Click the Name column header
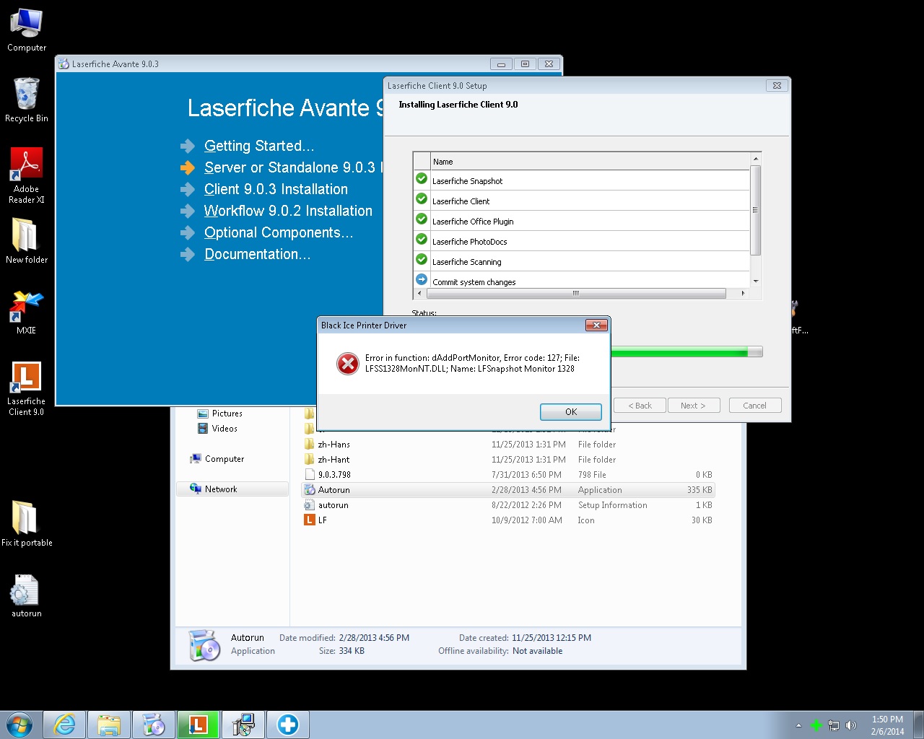Viewport: 924px width, 739px height. [x=590, y=162]
